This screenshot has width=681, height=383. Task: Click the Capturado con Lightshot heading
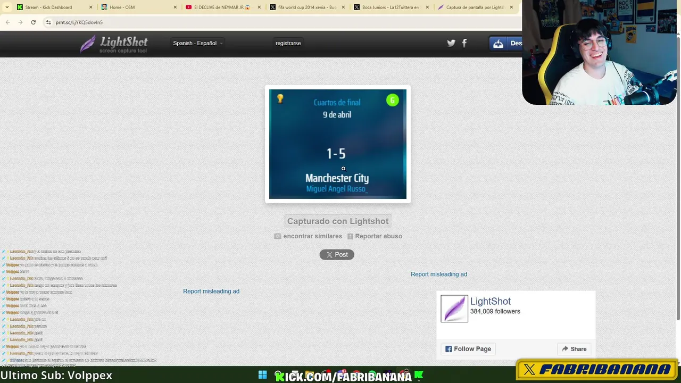click(338, 221)
